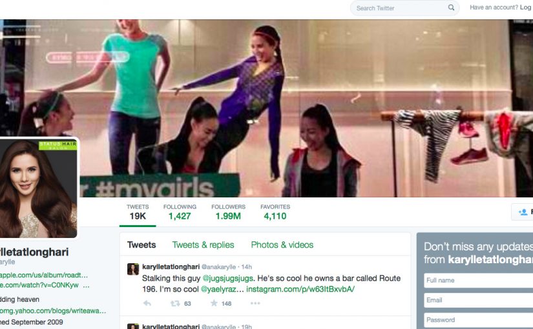Open the Following count of 1,427
The height and width of the screenshot is (329, 533).
180,212
